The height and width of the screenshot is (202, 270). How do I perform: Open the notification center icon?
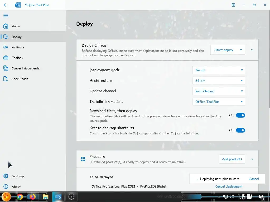click(261, 197)
